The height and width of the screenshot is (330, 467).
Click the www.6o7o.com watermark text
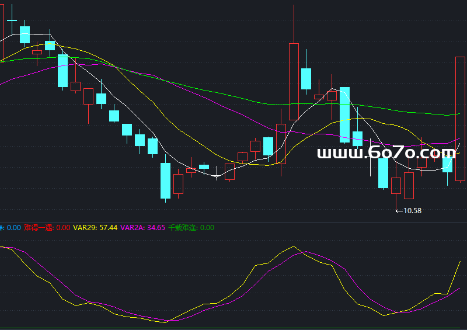386,153
